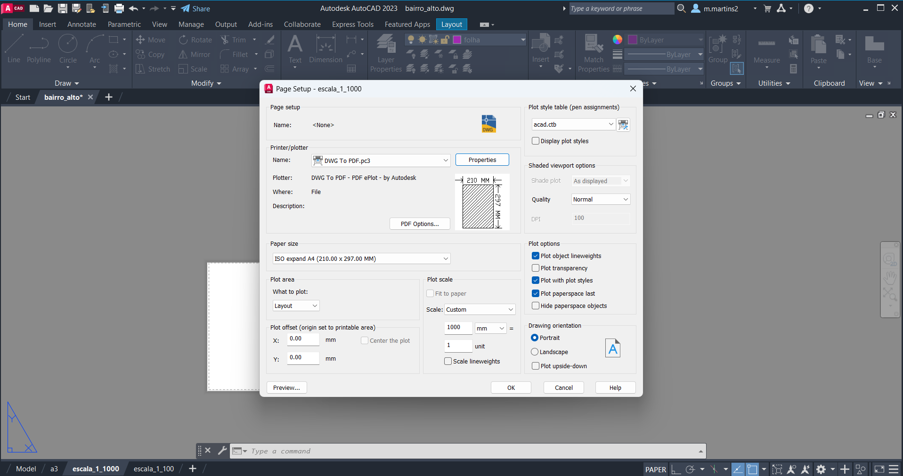Click the Plot printer icon in title bar
This screenshot has width=903, height=476.
click(x=119, y=8)
